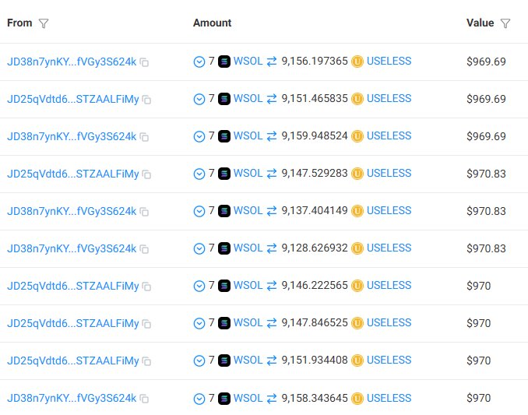Open the Value column filter
Viewport: 528px width, 415px height.
[505, 23]
